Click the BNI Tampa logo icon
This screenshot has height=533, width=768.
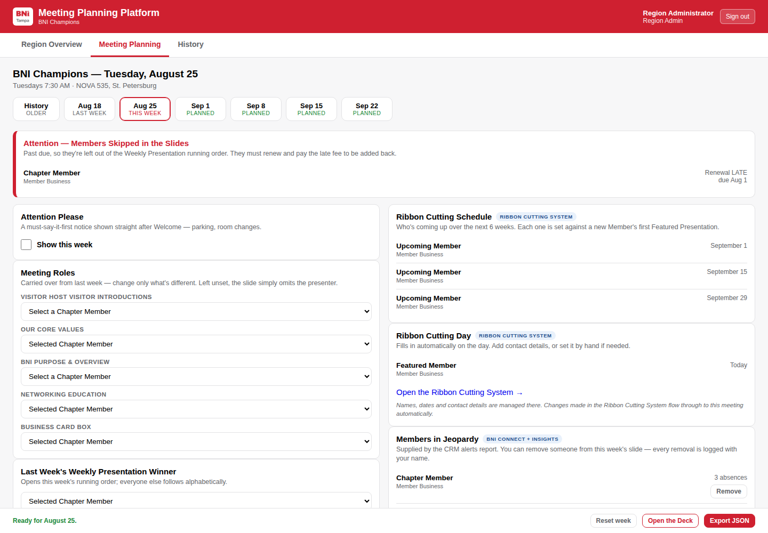click(x=23, y=17)
